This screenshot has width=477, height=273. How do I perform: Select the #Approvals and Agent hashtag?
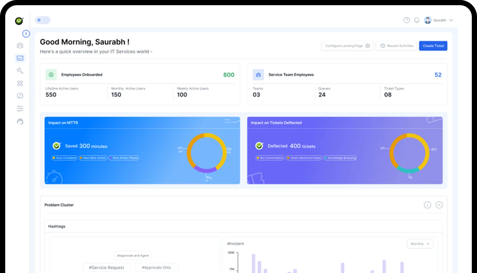tap(133, 255)
